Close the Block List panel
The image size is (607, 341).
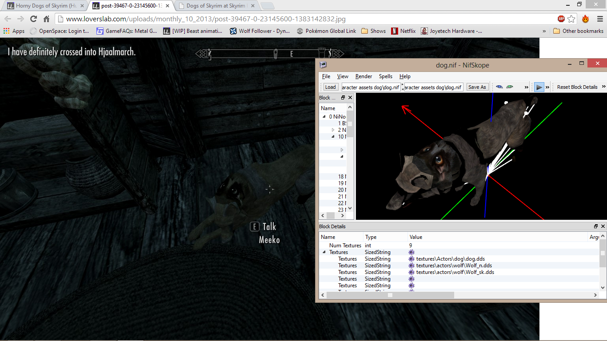(x=350, y=98)
